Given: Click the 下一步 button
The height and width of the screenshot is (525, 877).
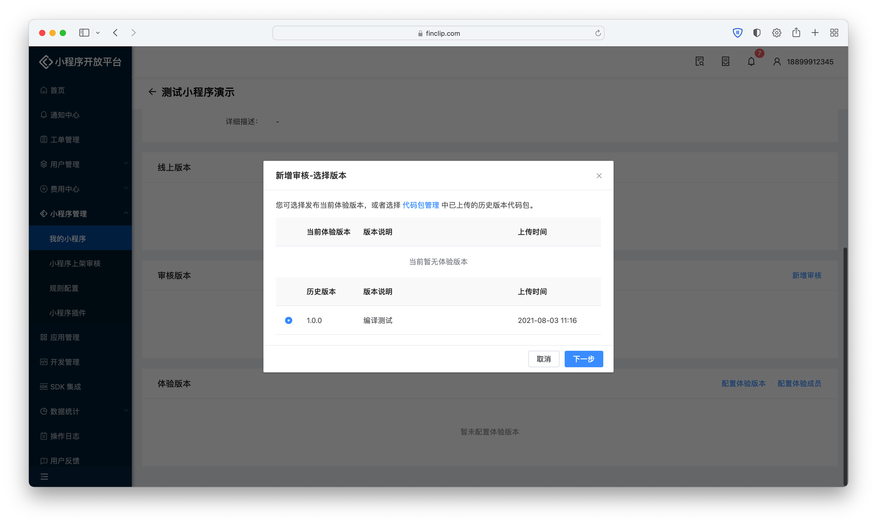Looking at the screenshot, I should 584,359.
